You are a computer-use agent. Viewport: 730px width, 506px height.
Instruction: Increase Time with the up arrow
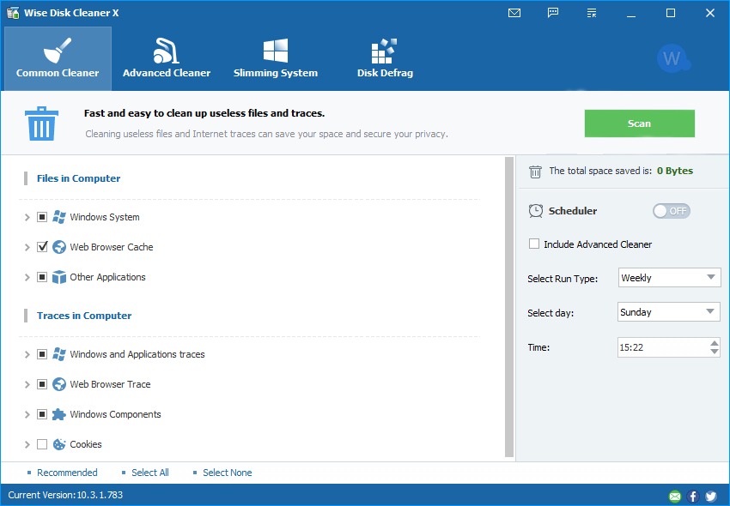pyautogui.click(x=715, y=343)
